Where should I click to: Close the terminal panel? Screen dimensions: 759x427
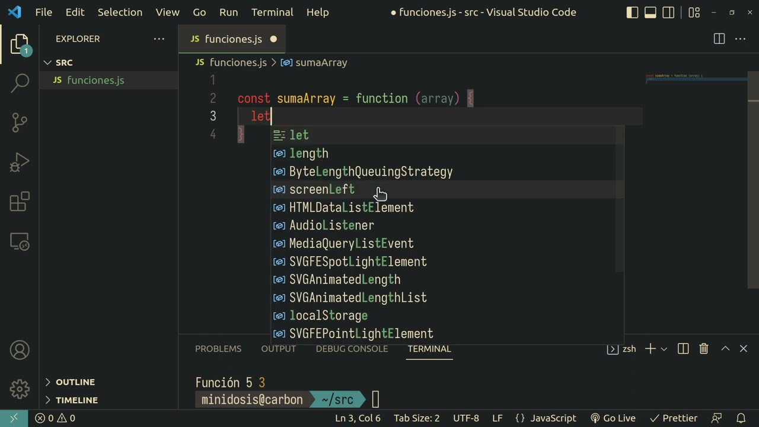click(744, 349)
